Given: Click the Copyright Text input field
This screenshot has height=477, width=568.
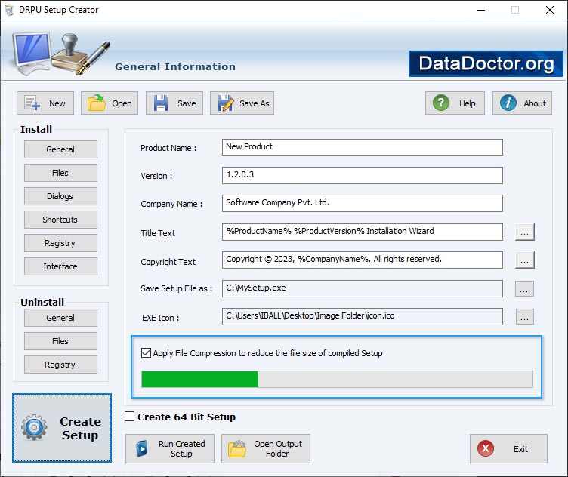Looking at the screenshot, I should coord(363,260).
